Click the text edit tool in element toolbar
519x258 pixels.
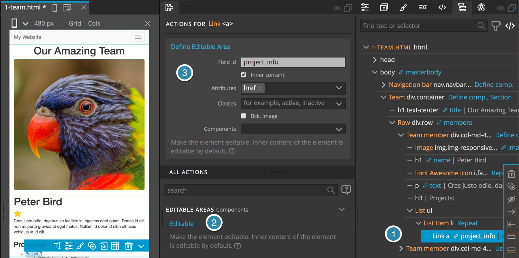pos(57,246)
